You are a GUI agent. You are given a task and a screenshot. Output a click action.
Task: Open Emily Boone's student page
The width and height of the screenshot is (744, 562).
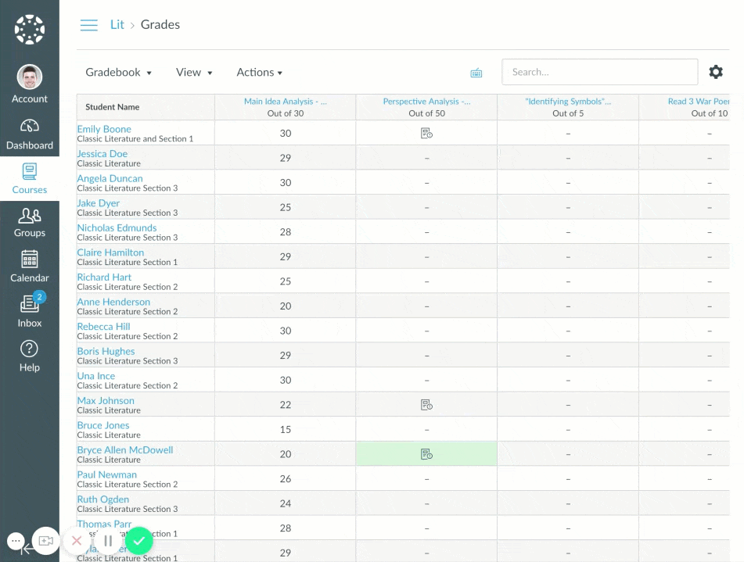coord(104,128)
